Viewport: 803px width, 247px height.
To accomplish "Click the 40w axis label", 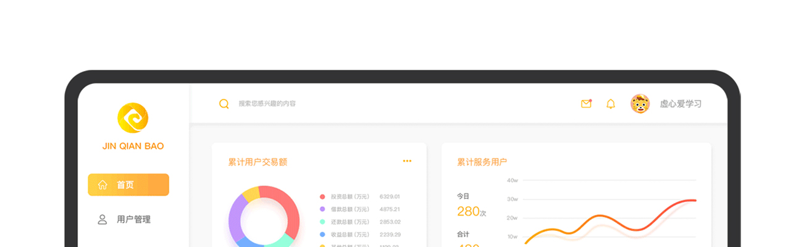I will point(512,180).
